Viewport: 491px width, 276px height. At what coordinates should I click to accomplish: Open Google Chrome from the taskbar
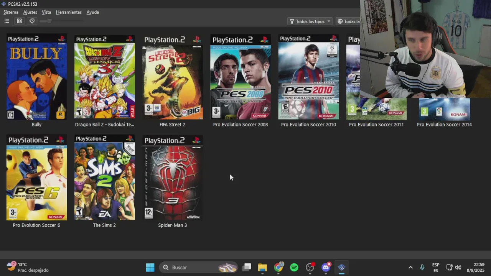click(x=278, y=267)
